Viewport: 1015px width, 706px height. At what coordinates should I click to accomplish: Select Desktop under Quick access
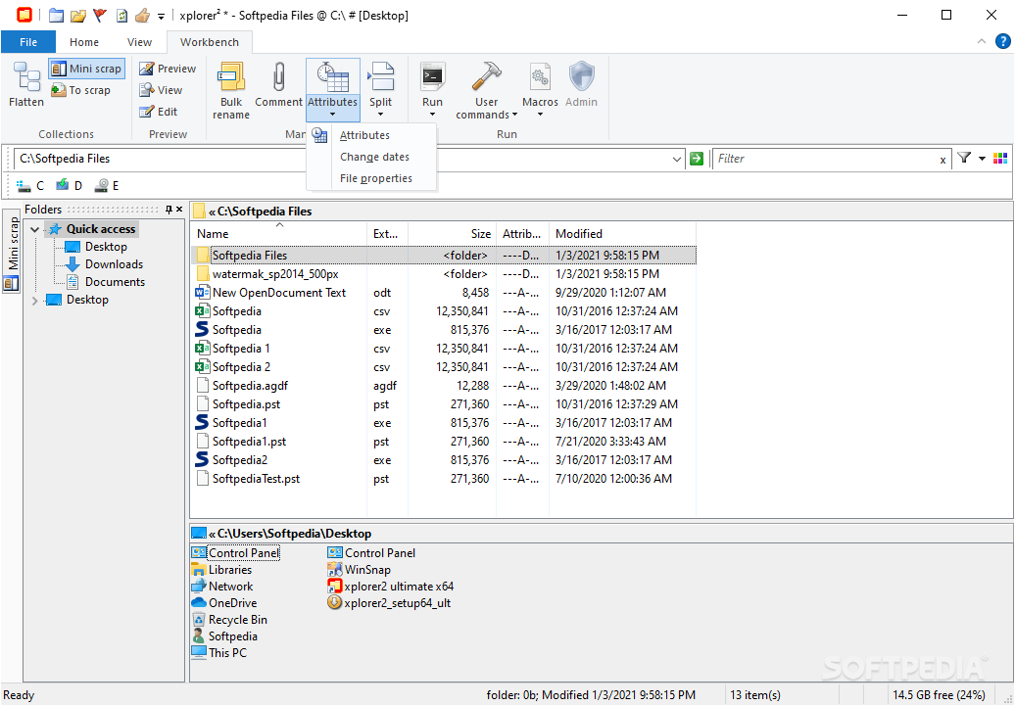click(x=96, y=247)
